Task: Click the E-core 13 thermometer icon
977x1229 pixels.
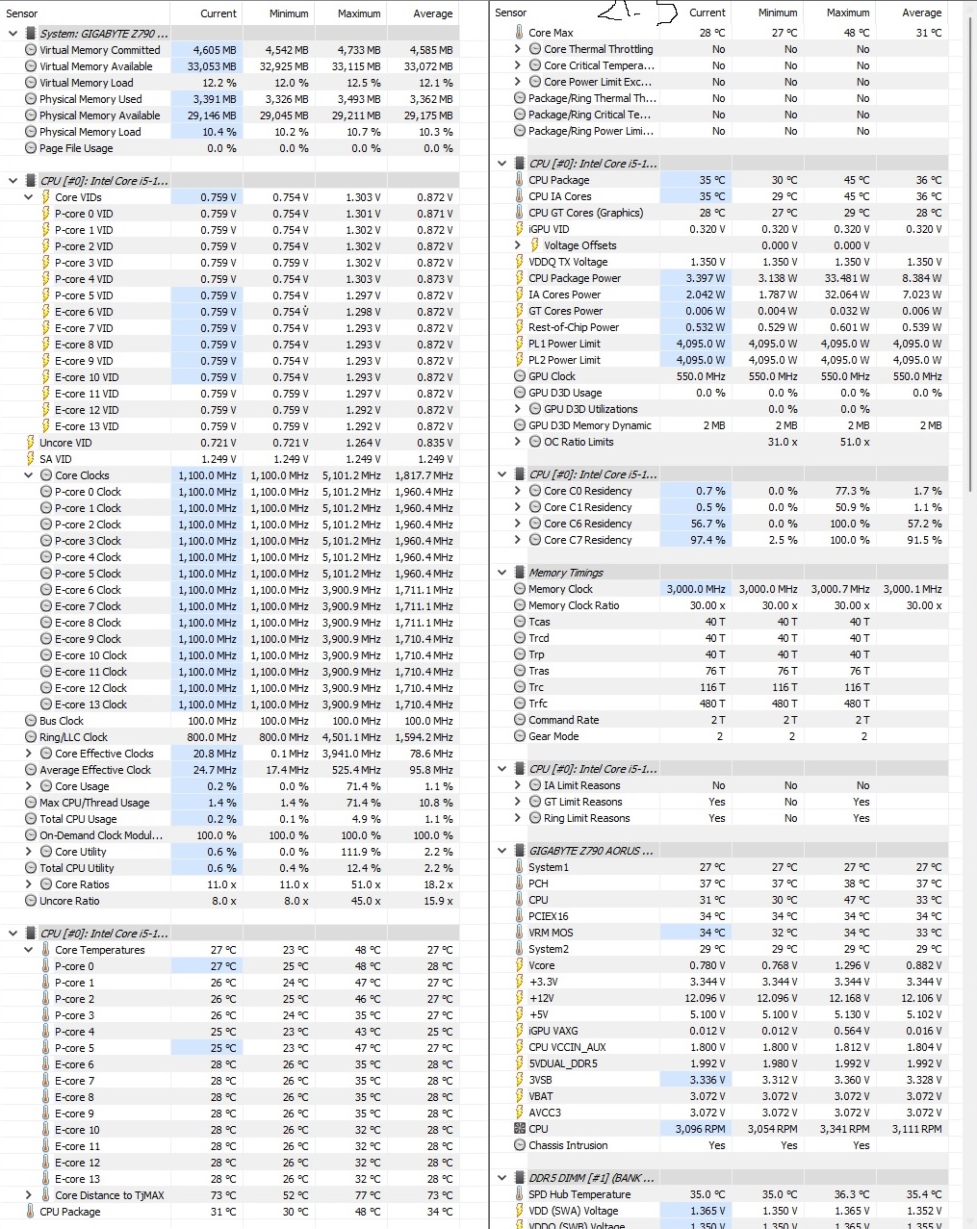Action: tap(45, 1179)
